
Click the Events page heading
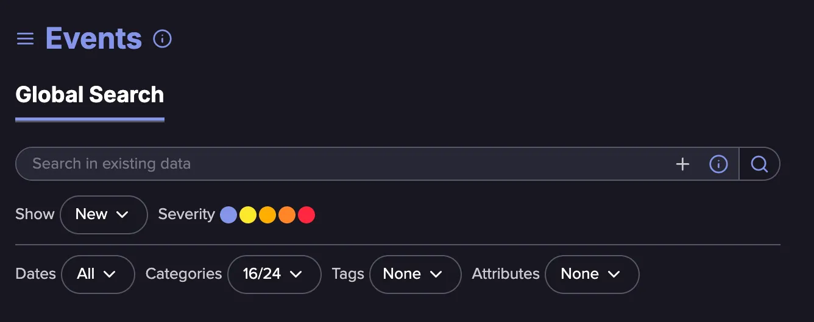pos(94,39)
